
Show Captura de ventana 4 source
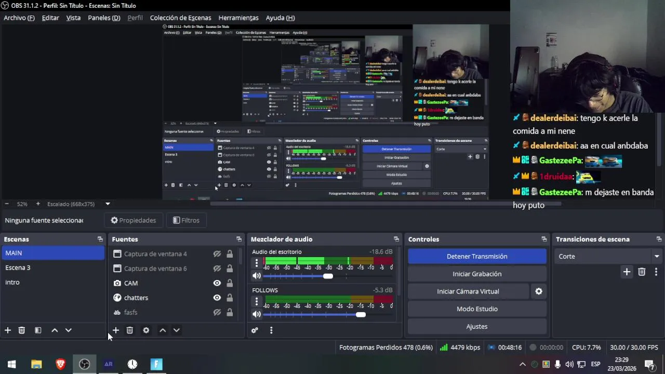pyautogui.click(x=217, y=254)
